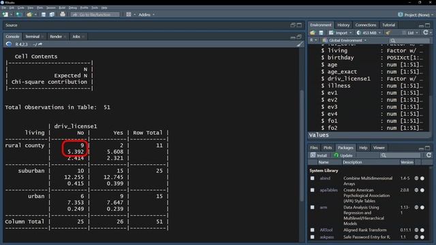Click the Load workspace folder icon
The image size is (436, 245).
[x=313, y=33]
